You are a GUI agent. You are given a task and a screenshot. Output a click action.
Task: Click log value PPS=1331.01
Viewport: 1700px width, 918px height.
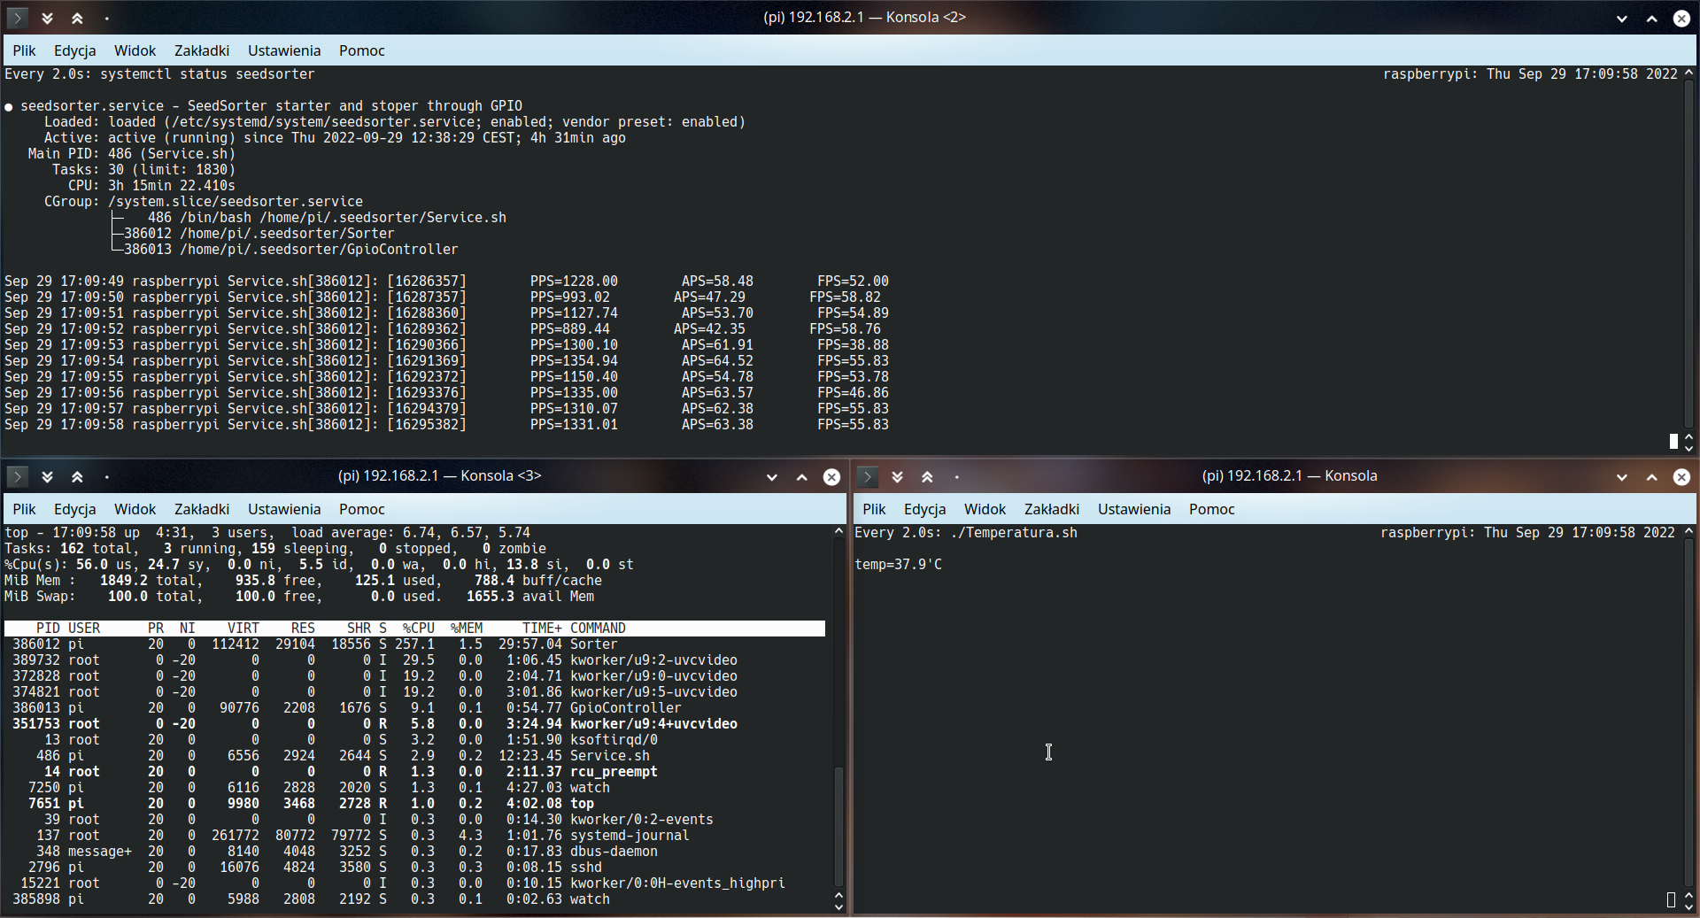[x=574, y=425]
